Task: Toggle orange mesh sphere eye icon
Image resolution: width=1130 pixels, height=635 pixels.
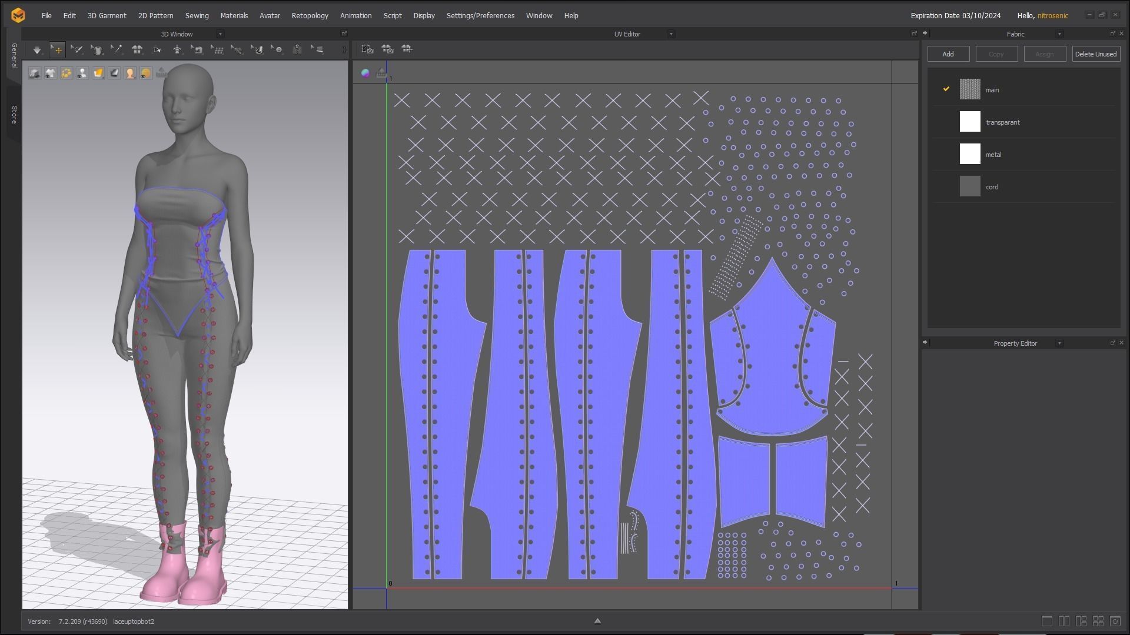Action: [146, 73]
